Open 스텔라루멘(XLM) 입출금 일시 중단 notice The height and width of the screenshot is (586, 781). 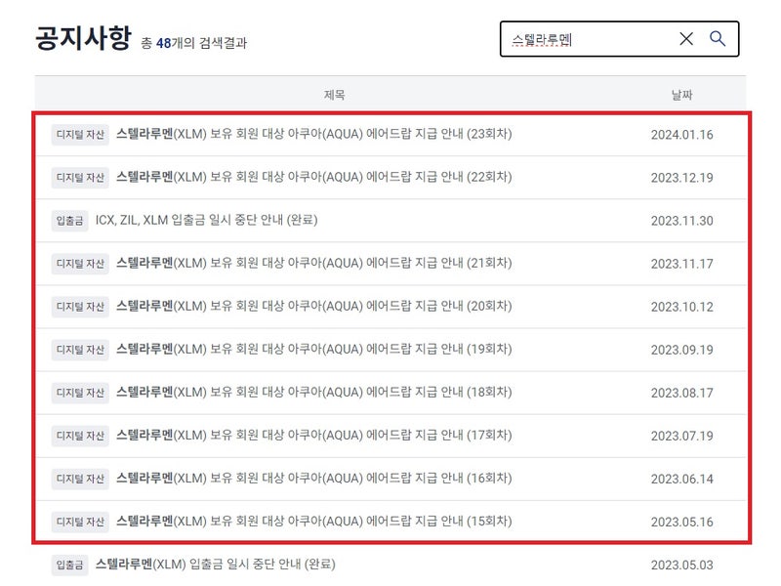pos(215,565)
